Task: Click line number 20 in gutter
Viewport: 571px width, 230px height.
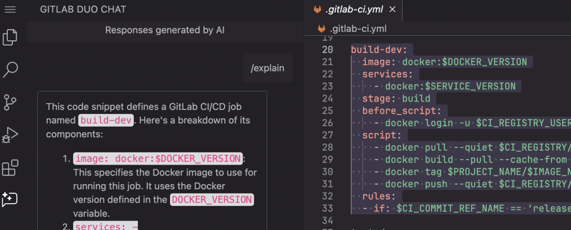Action: tap(327, 50)
